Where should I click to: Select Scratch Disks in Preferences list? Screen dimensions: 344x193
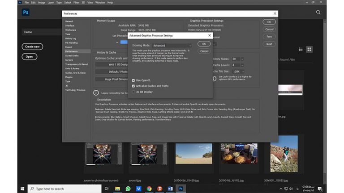pos(72,56)
